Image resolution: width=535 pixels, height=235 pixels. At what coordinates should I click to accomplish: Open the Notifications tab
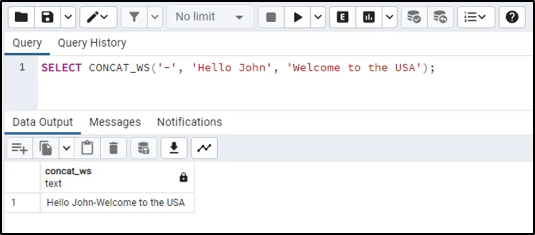click(x=189, y=122)
